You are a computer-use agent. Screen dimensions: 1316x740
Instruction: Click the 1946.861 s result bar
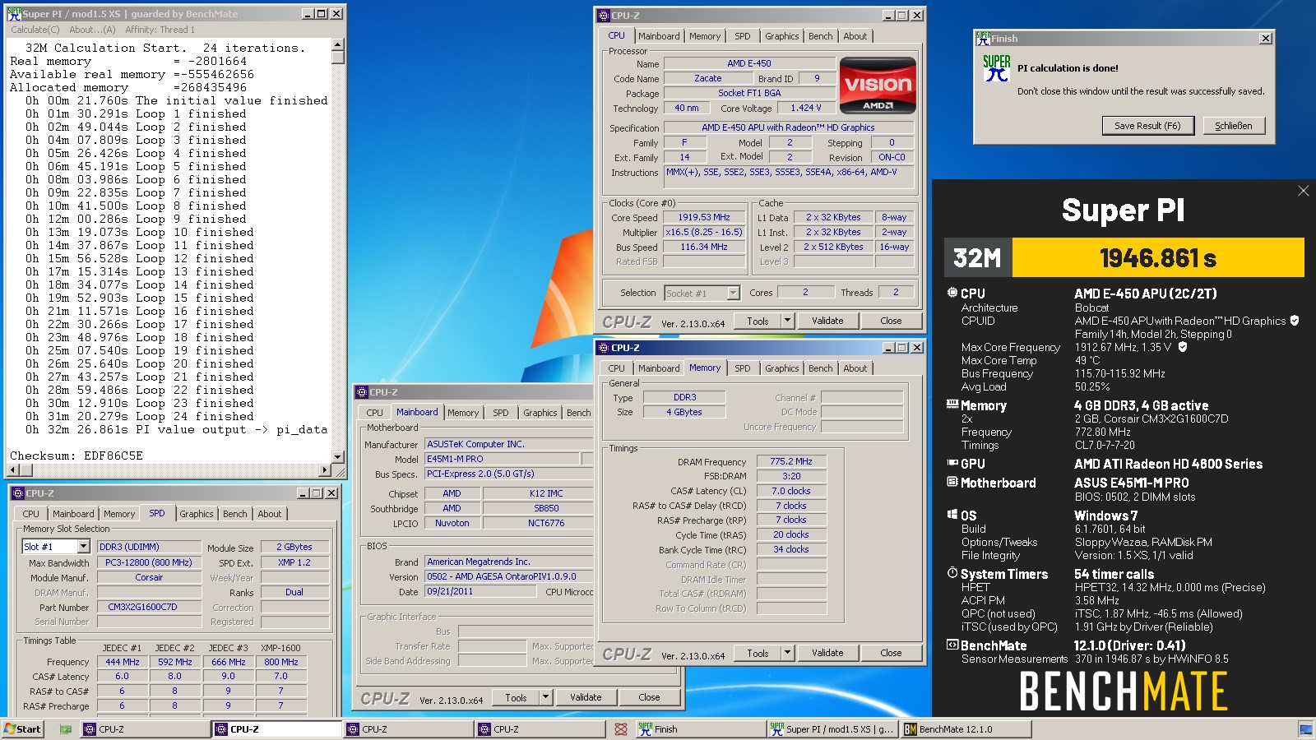point(1158,258)
